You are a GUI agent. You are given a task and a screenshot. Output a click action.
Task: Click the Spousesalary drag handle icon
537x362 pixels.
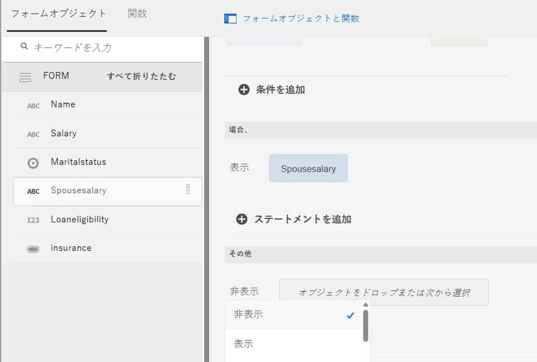tap(188, 189)
